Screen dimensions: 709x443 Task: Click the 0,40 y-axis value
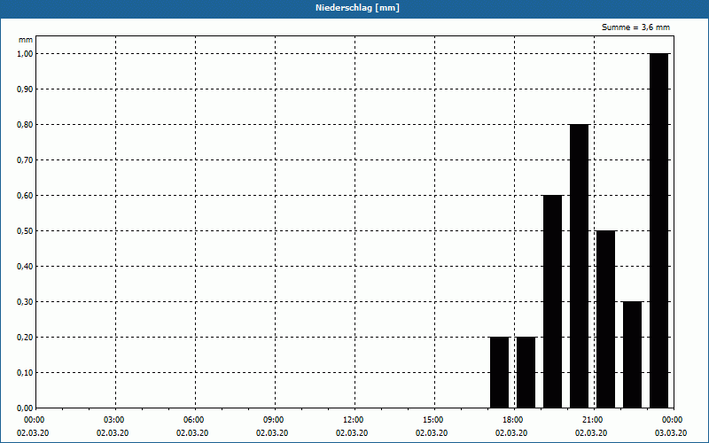pyautogui.click(x=25, y=267)
